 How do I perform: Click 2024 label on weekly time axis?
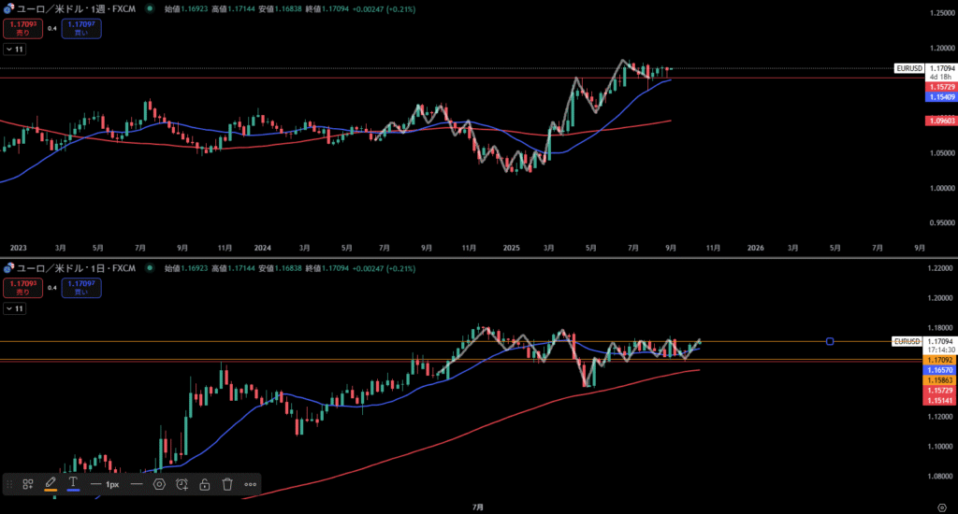262,248
